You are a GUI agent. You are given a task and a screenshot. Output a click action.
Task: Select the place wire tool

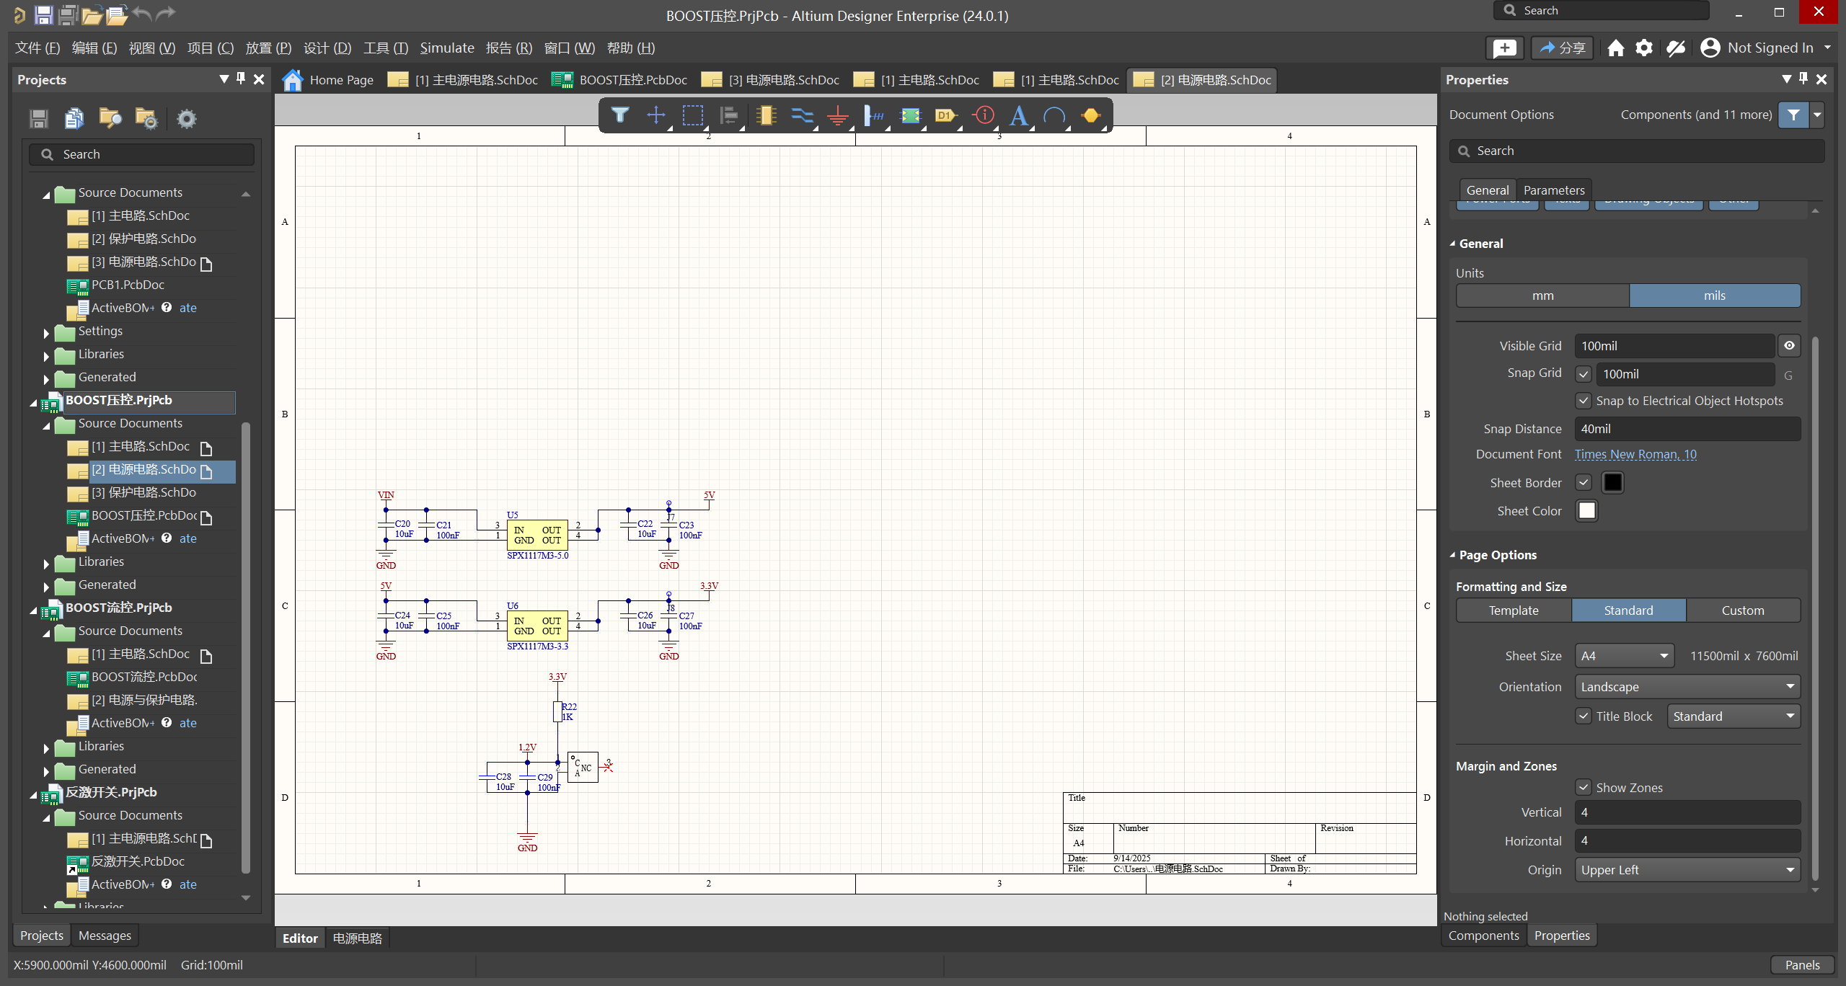[x=802, y=115]
